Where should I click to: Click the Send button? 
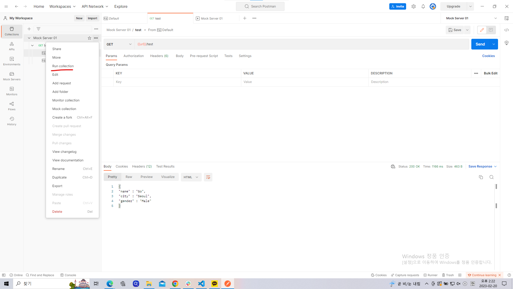[x=480, y=44]
